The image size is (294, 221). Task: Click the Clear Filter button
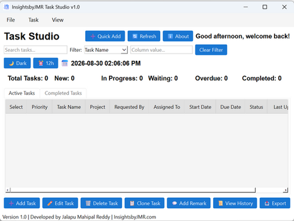pyautogui.click(x=211, y=50)
